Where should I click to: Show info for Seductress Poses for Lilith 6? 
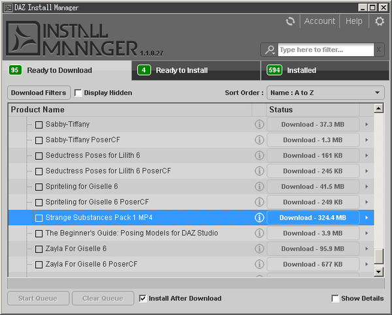click(x=259, y=155)
